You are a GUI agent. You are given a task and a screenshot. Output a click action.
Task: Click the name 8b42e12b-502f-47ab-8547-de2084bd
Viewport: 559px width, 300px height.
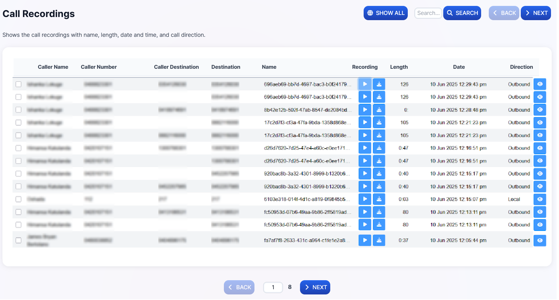point(308,110)
